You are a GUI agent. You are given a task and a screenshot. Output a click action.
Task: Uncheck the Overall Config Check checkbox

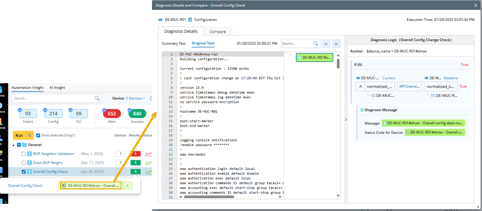tap(24, 172)
